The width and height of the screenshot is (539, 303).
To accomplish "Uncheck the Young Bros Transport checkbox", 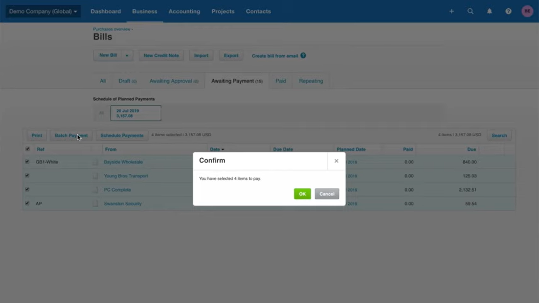I will coord(27,175).
